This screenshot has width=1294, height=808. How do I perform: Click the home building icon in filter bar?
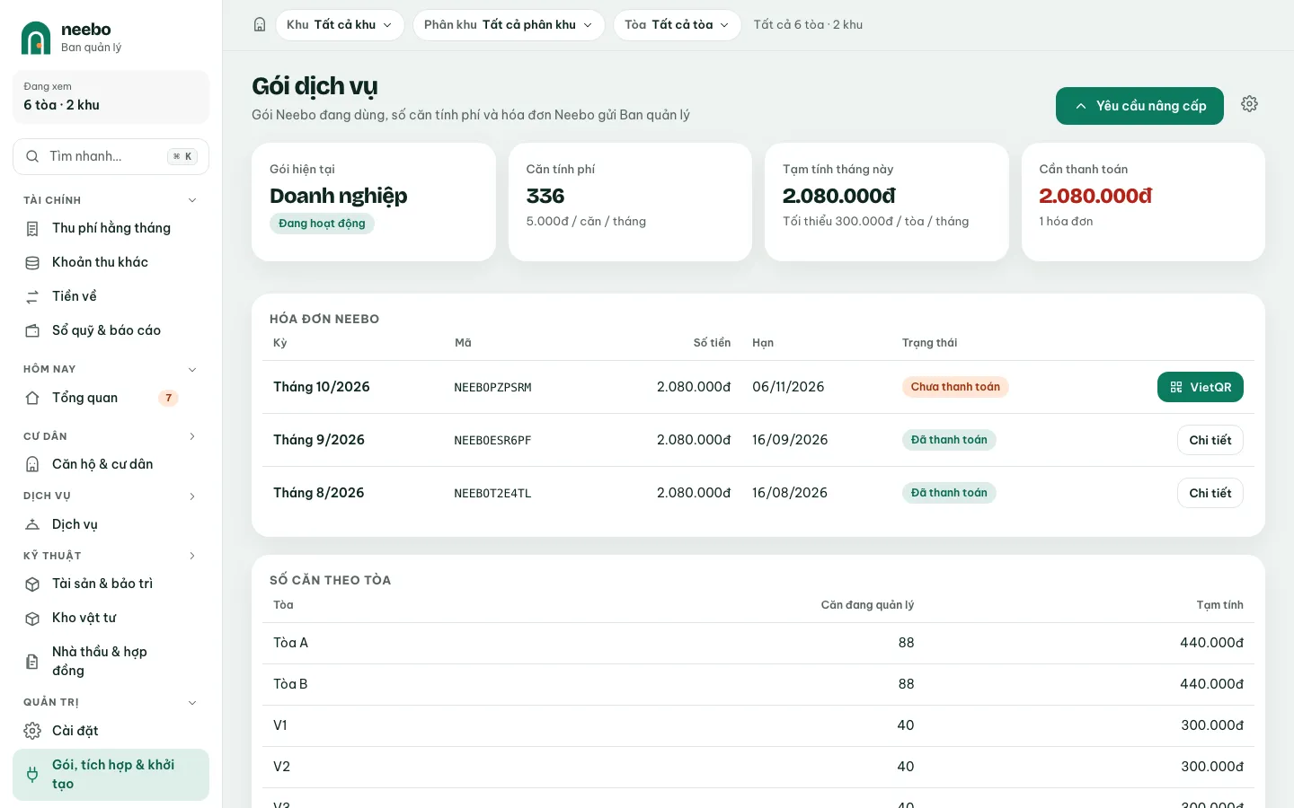coord(260,25)
